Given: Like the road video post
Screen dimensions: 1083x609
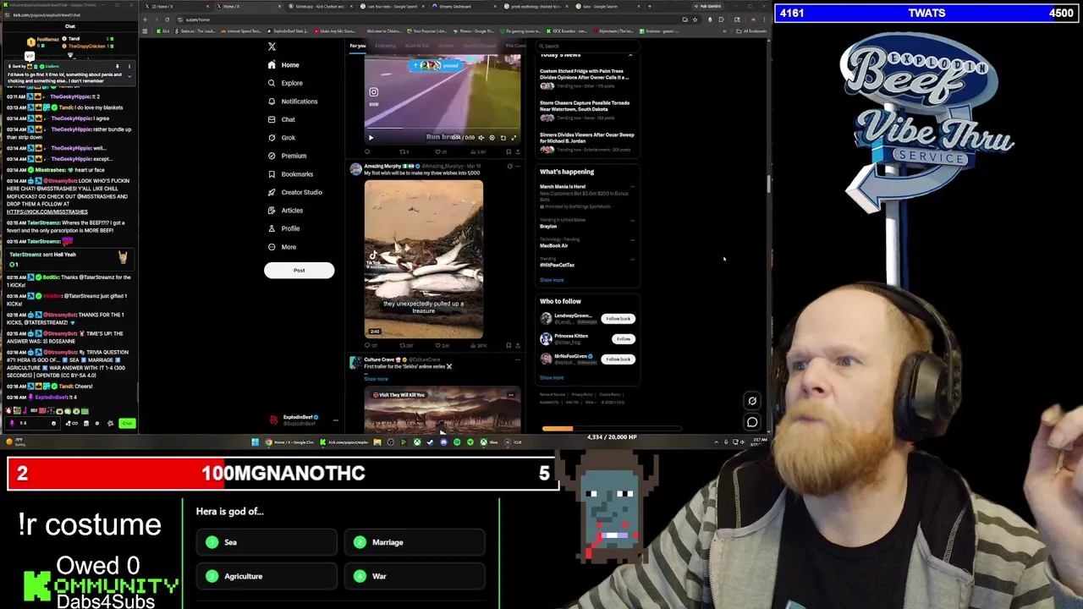Looking at the screenshot, I should click(440, 152).
